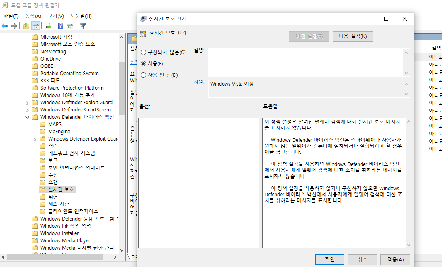Open the 보기(V) menu
Screen dimensions: 442x267
tap(56, 16)
